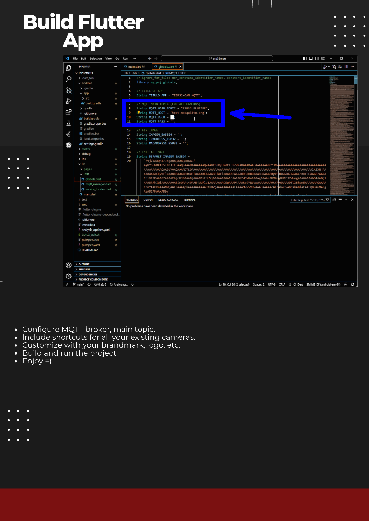Toggle the primary side bar layout

click(x=305, y=59)
